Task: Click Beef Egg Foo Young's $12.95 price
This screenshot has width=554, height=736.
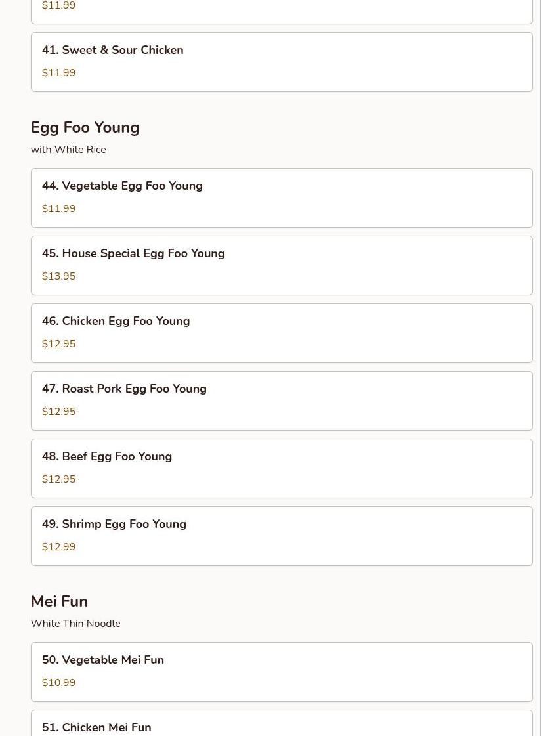Action: [x=58, y=479]
